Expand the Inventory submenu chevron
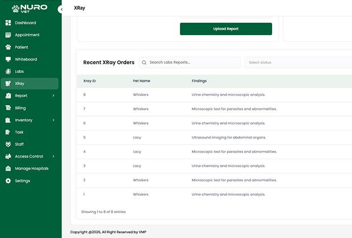Screen dimensions: 352x238 (53, 120)
